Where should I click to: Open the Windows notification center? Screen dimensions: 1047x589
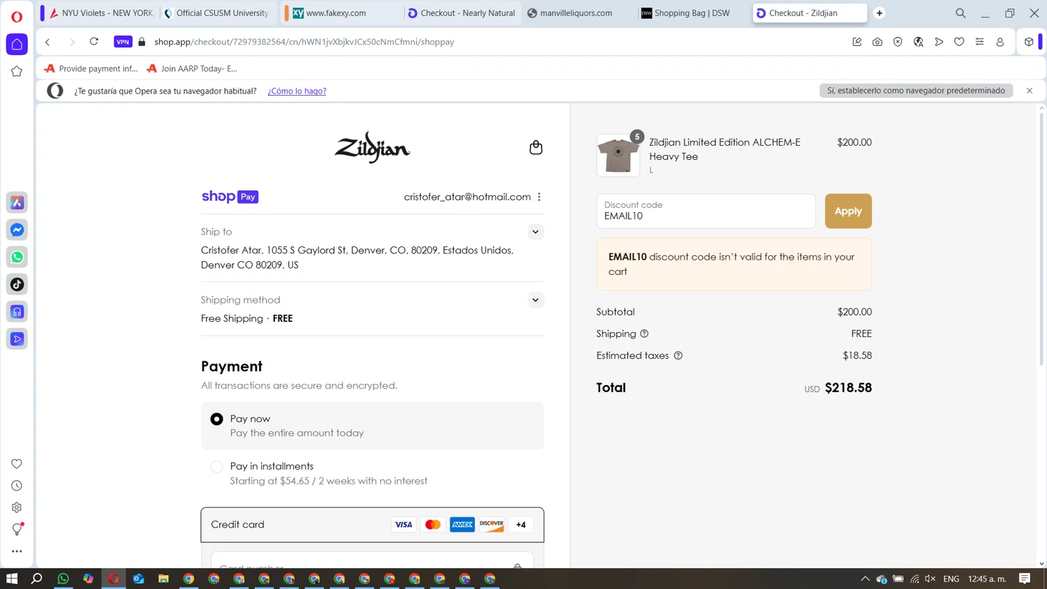coord(1025,579)
